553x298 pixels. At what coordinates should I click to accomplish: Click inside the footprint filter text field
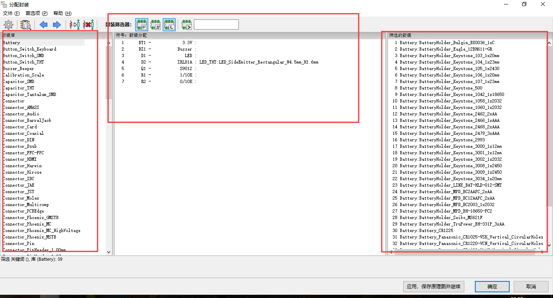pos(216,24)
